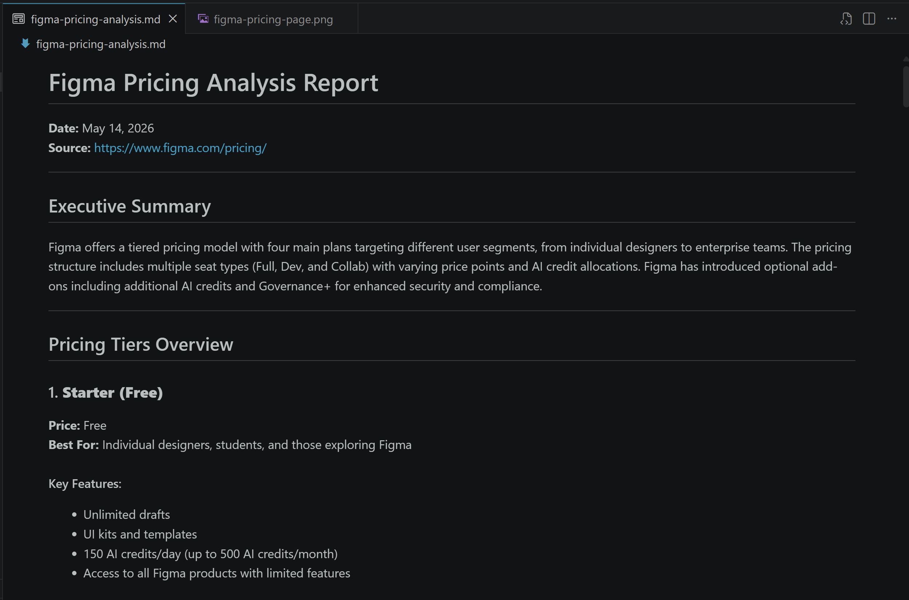Click the 'Unlimited drafts' bullet
Screen dimensions: 909x600
point(127,514)
